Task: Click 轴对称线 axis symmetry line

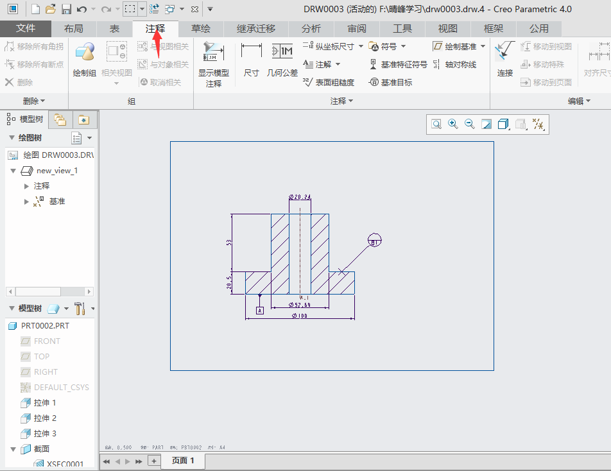Action: (454, 64)
